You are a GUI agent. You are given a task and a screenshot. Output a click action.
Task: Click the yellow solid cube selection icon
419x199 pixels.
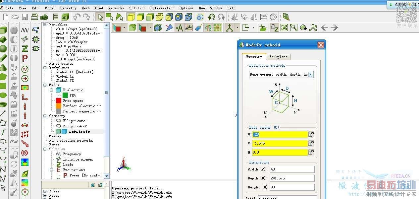click(x=131, y=17)
